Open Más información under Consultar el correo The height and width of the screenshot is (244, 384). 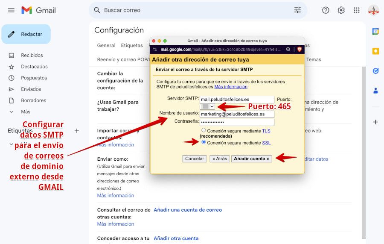(x=115, y=224)
